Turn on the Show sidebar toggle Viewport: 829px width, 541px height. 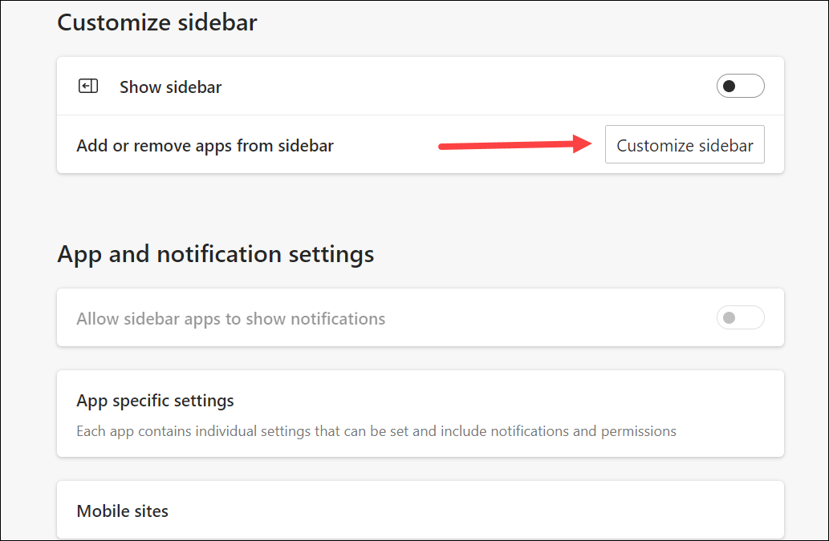coord(740,86)
